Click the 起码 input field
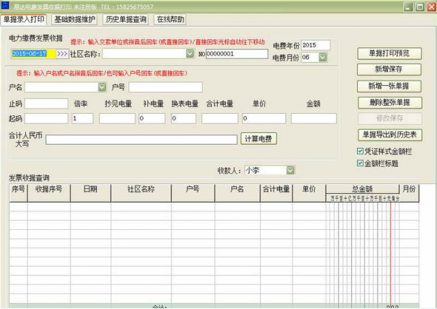Viewport: 437px width, 309px height. point(46,119)
